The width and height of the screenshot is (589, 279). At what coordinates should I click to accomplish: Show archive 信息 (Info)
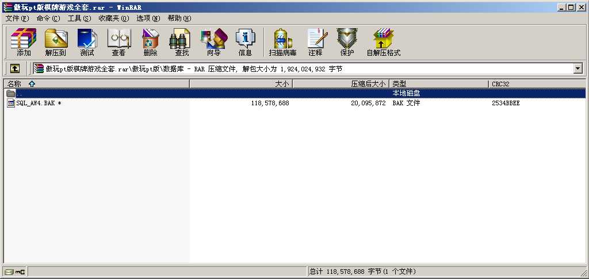(245, 42)
